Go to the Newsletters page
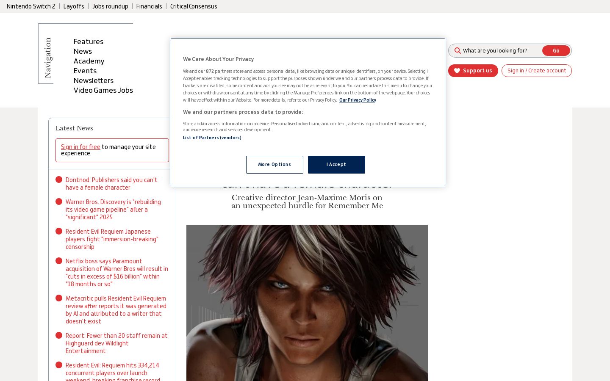This screenshot has width=610, height=381. click(x=94, y=80)
